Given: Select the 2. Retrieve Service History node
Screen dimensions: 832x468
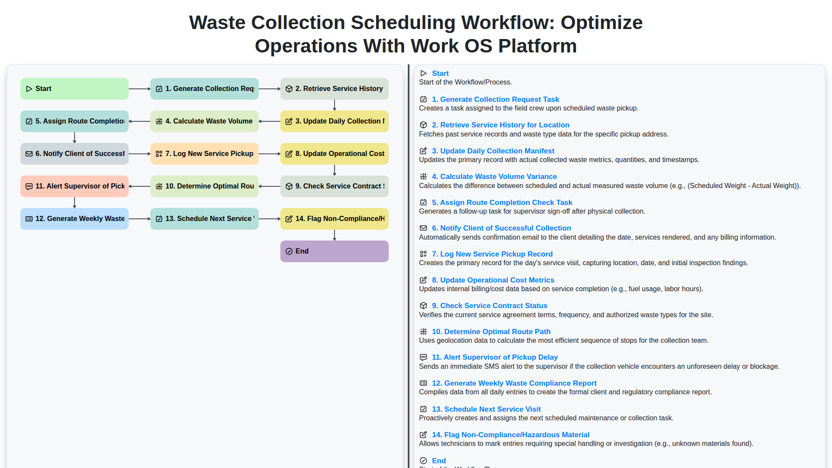Looking at the screenshot, I should click(334, 88).
